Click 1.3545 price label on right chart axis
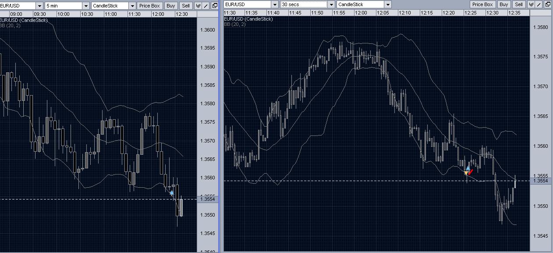553x253 pixels. [540, 236]
